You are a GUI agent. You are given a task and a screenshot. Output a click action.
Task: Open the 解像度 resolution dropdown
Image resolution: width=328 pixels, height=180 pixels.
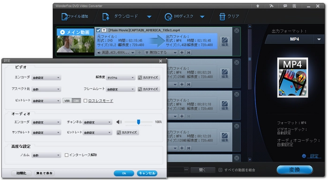tap(120, 78)
